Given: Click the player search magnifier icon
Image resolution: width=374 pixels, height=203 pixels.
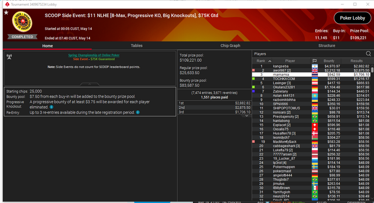Looking at the screenshot, I should click(368, 54).
